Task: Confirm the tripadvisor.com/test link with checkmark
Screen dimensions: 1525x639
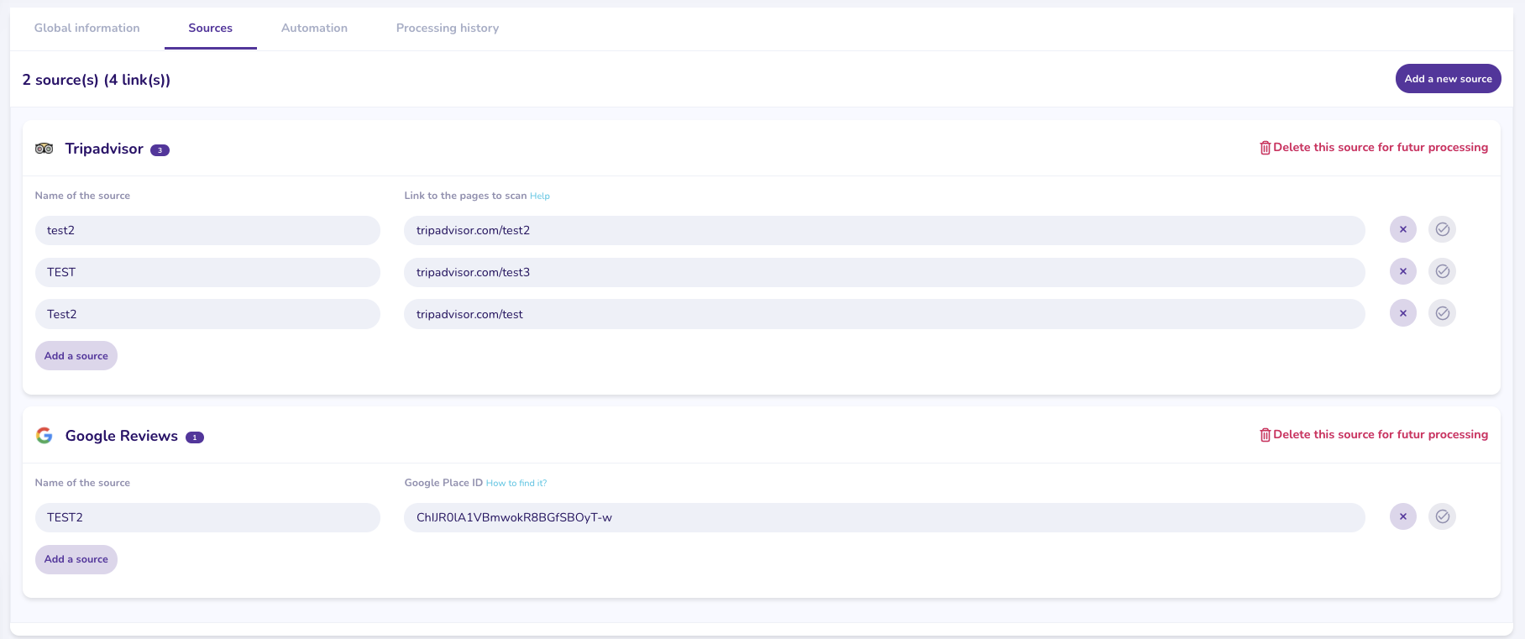Action: tap(1443, 313)
